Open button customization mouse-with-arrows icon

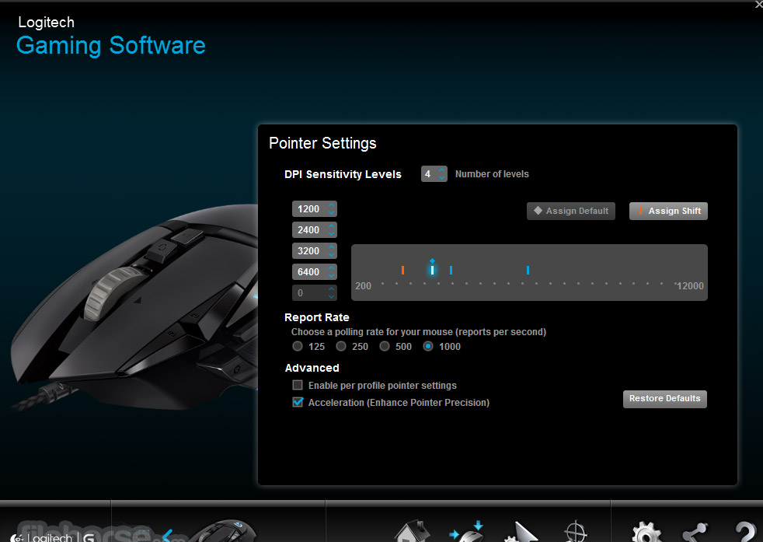466,532
